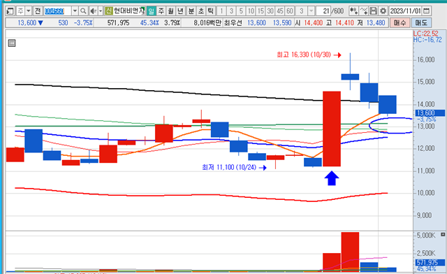Open the calendar date picker icon

pyautogui.click(x=426, y=11)
